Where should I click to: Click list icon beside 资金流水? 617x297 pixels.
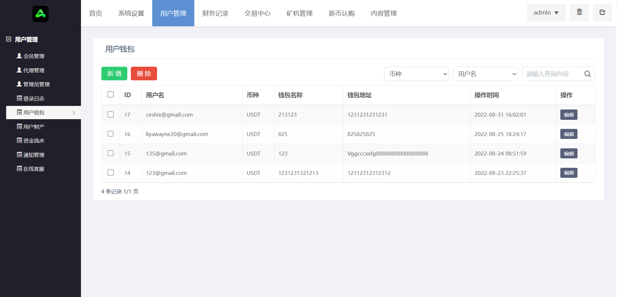[19, 140]
